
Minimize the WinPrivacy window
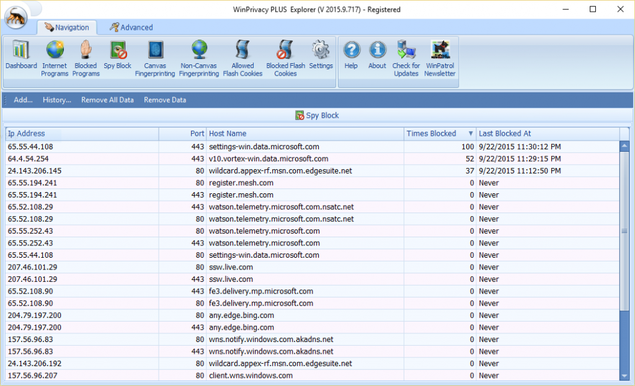pyautogui.click(x=566, y=9)
